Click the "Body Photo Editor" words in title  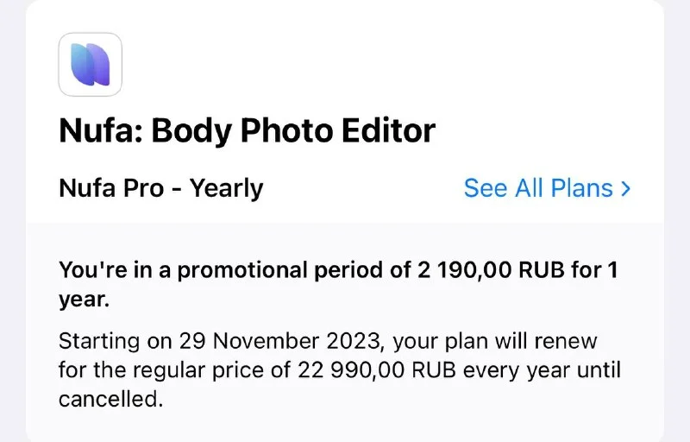point(294,131)
